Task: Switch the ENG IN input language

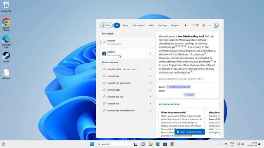Action: pos(232,144)
